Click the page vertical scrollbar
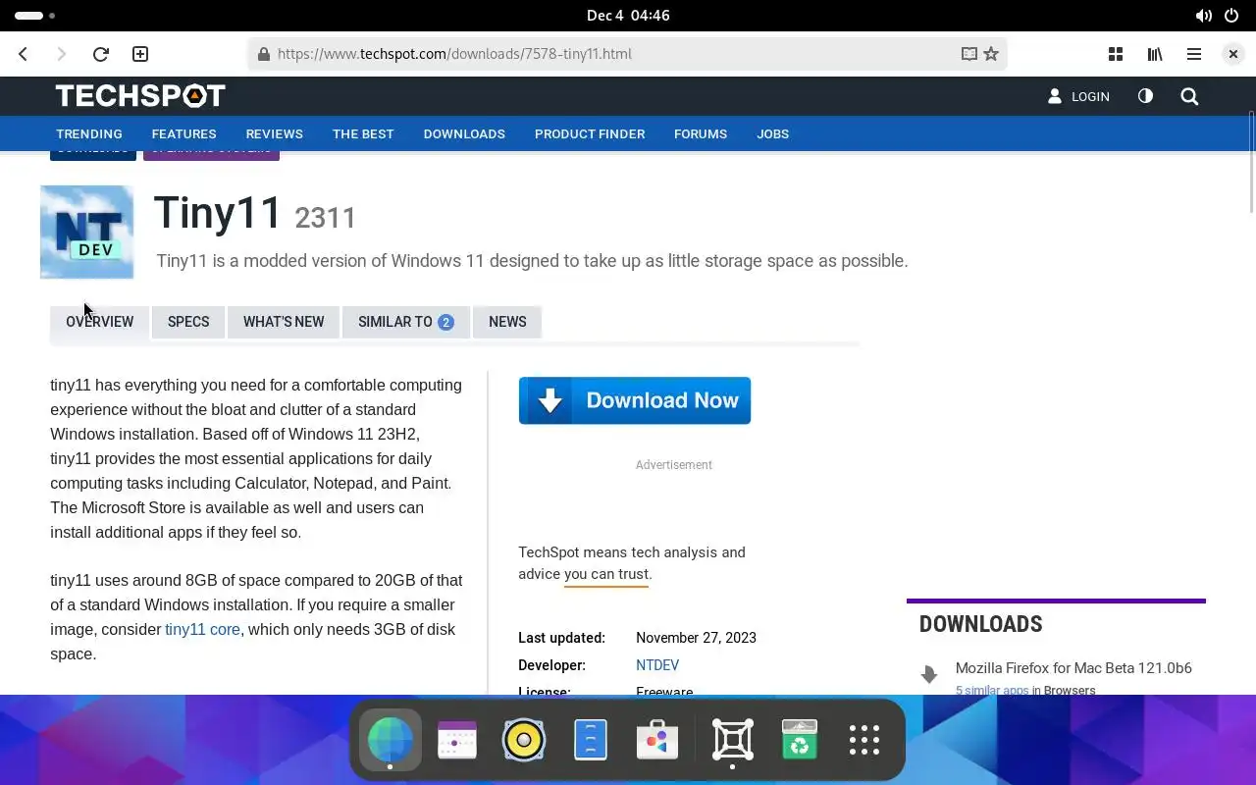1256x785 pixels. coord(1251,162)
